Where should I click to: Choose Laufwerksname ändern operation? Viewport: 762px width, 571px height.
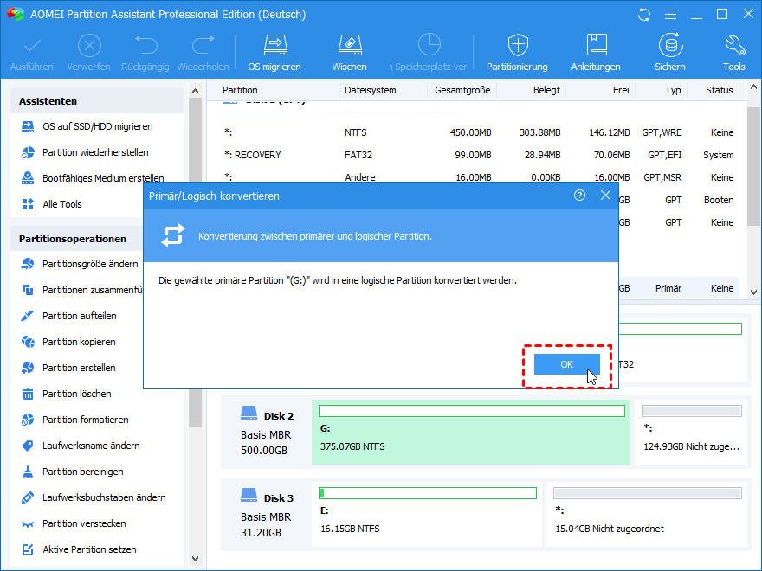coord(91,446)
